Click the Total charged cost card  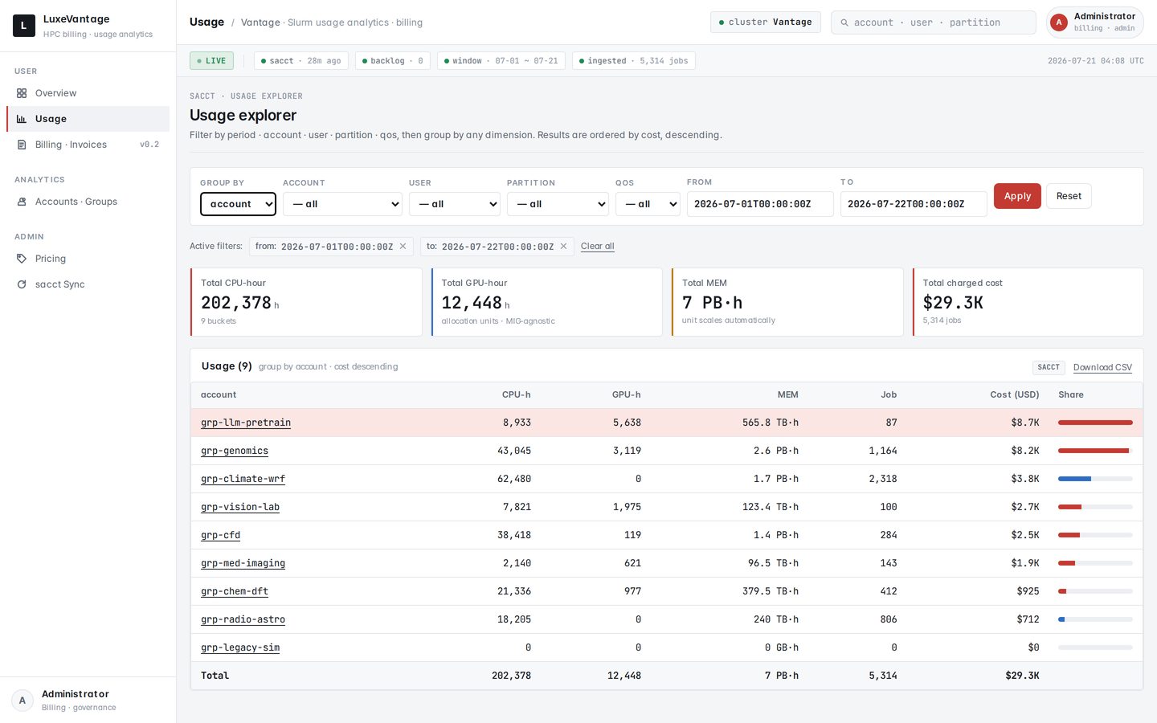[x=1028, y=302]
